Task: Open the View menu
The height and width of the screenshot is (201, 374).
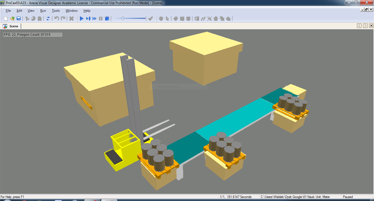Action: (x=31, y=11)
